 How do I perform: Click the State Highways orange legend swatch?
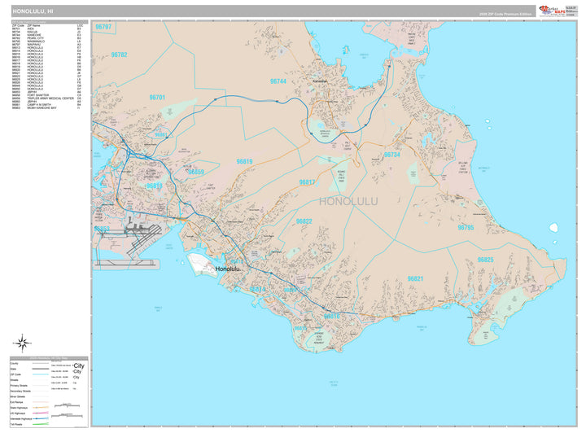point(41,408)
